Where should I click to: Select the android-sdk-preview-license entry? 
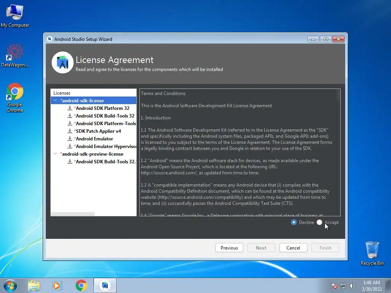[x=92, y=154]
